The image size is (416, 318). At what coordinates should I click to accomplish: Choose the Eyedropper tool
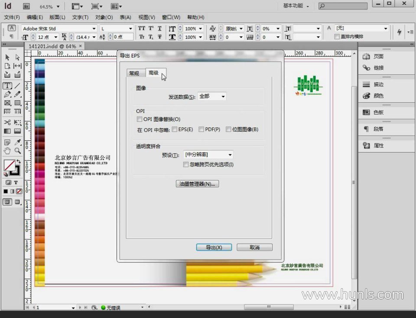[x=18, y=142]
